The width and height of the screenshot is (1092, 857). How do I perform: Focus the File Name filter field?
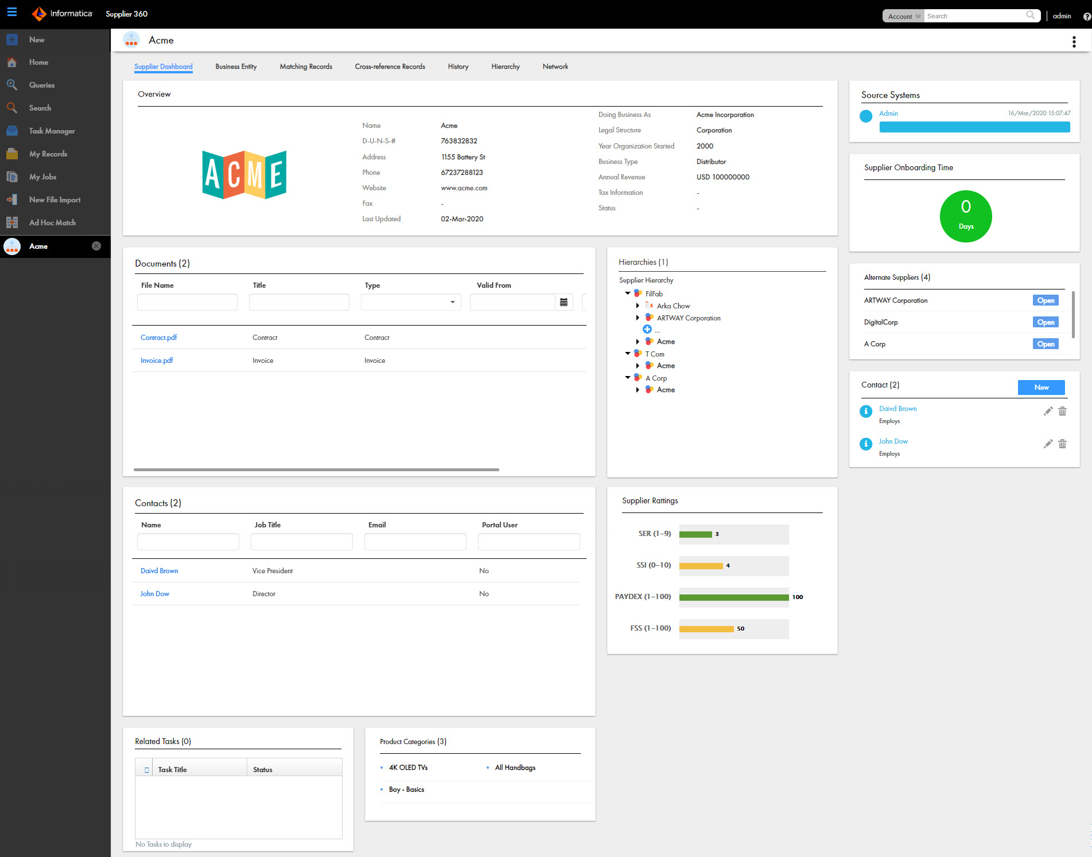click(187, 302)
